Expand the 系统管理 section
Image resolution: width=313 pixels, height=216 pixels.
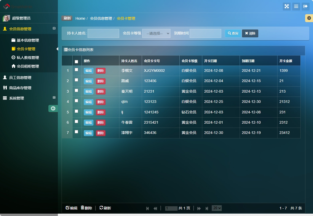coord(54,97)
